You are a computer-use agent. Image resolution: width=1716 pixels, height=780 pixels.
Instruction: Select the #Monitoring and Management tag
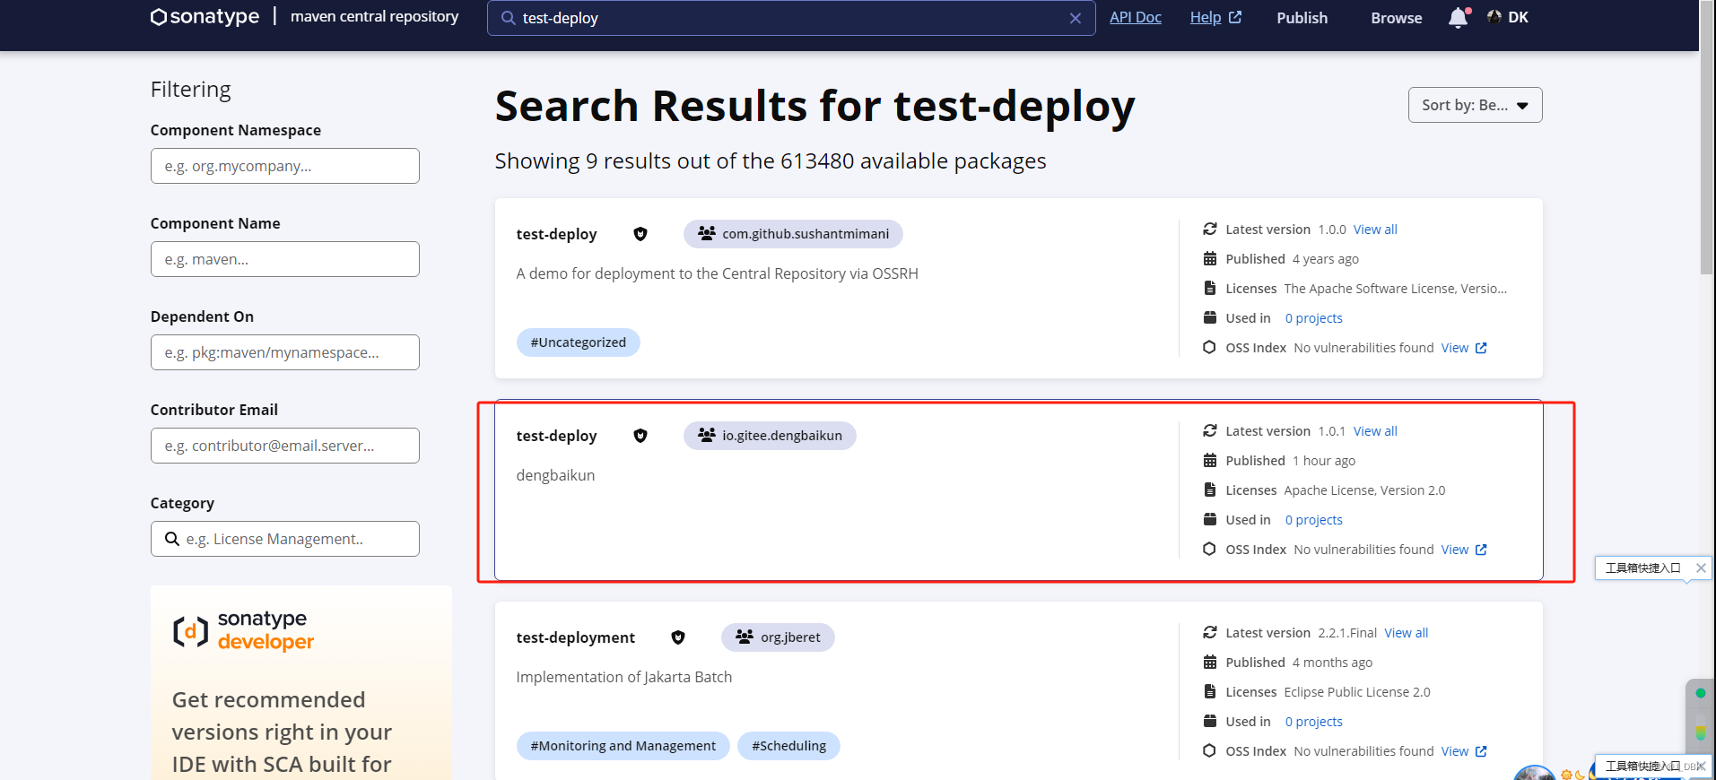click(x=623, y=746)
